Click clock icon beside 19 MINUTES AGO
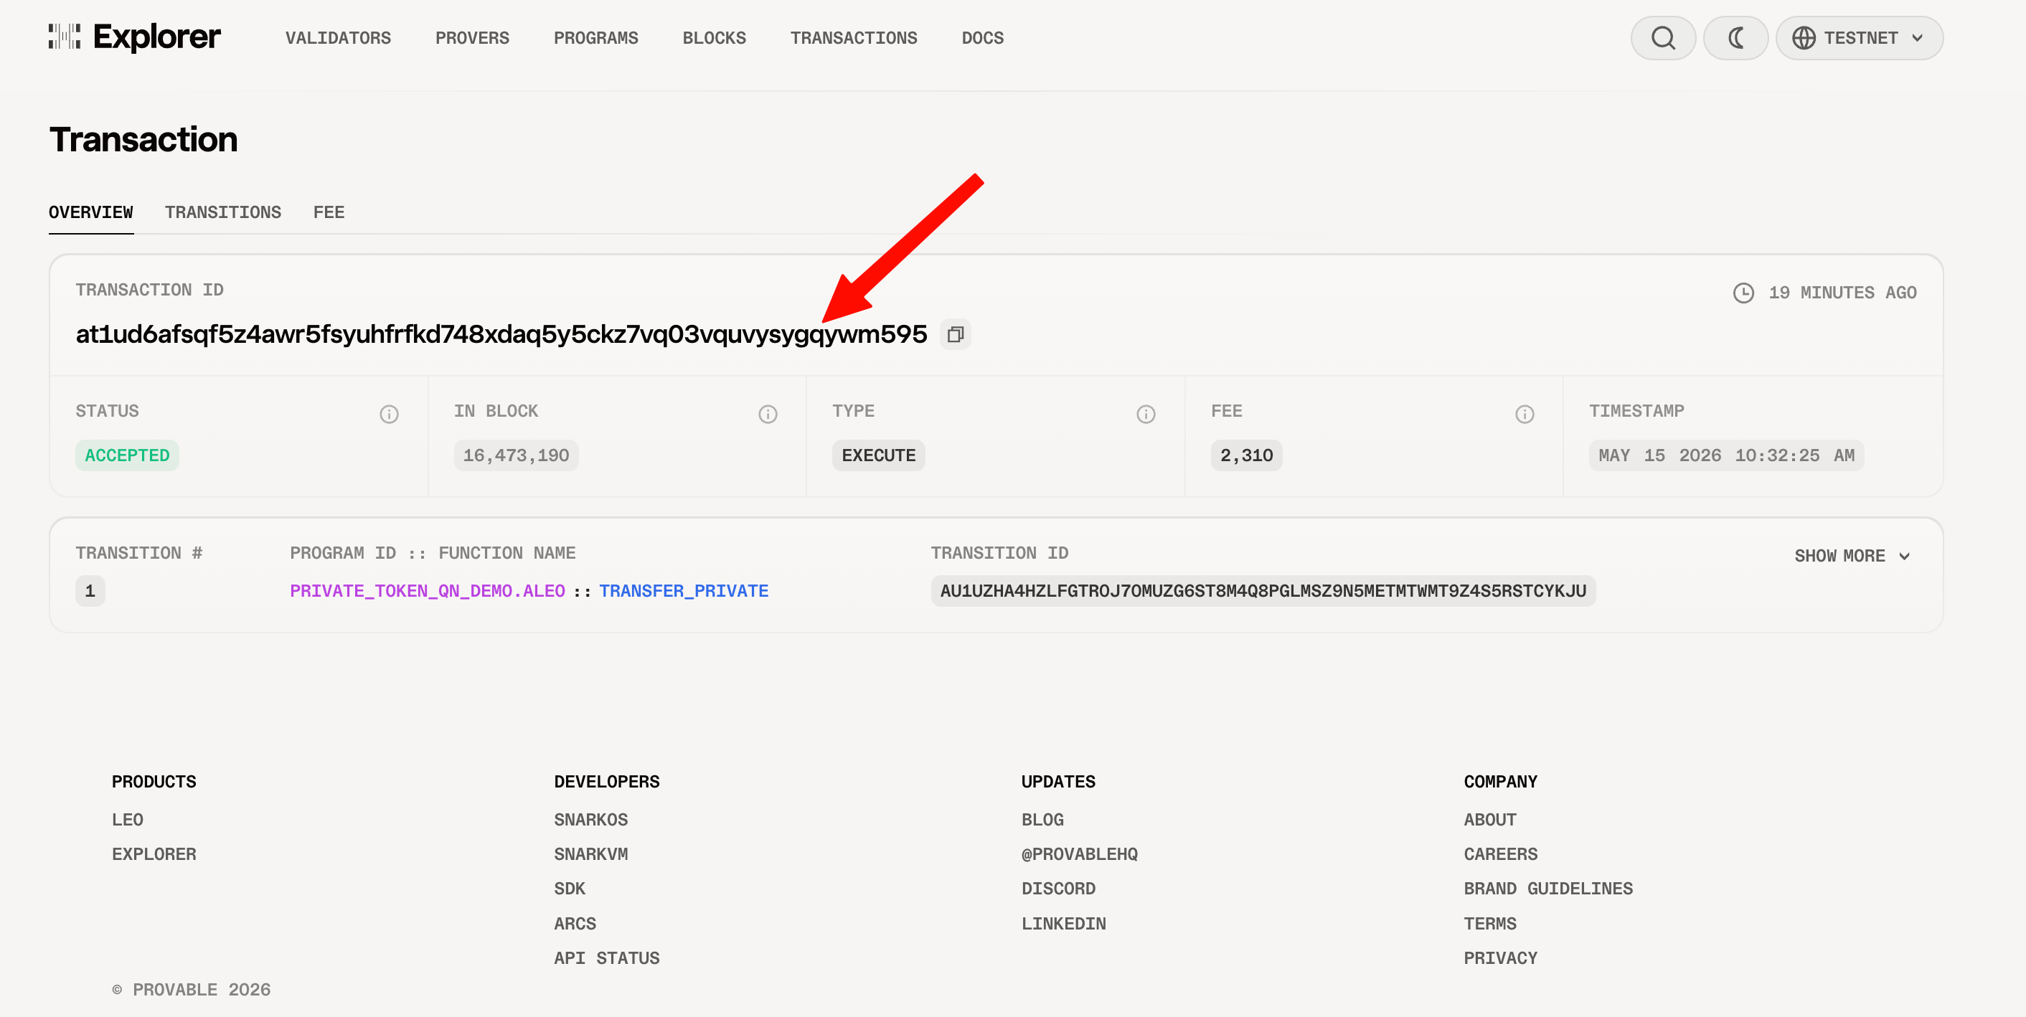The height and width of the screenshot is (1017, 2026). (x=1743, y=293)
